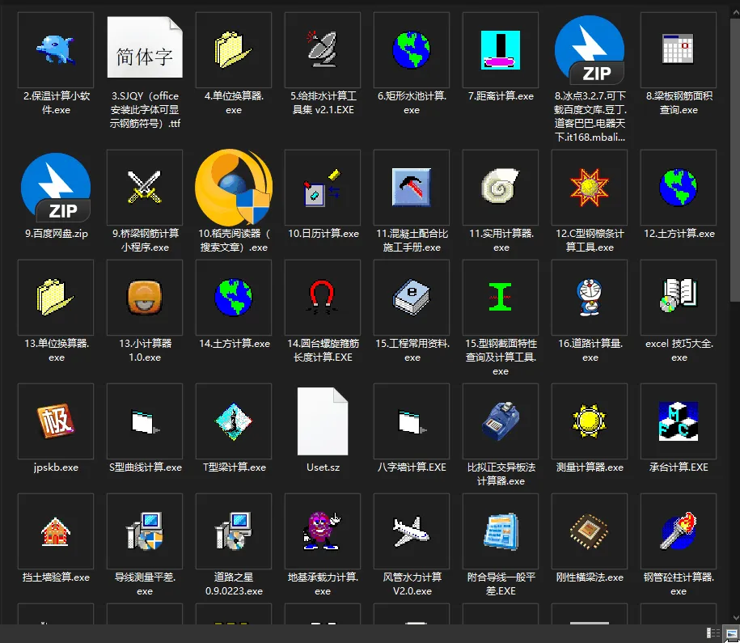Screen dimensions: 740x643
Task: Select pickaxe icon of 11.混凝土配合比施工手册.exe
Action: (x=411, y=188)
